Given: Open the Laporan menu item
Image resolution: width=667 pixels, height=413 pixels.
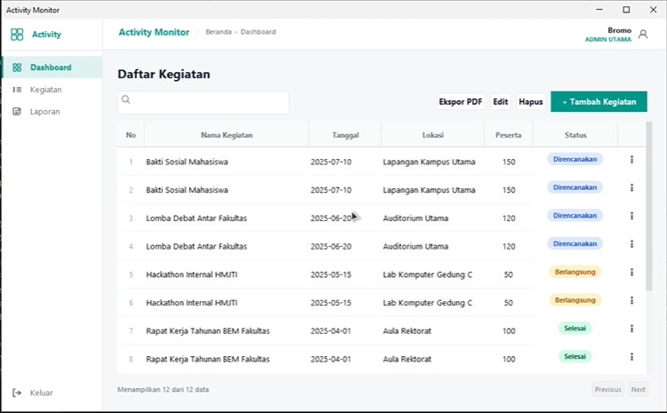Looking at the screenshot, I should point(52,112).
